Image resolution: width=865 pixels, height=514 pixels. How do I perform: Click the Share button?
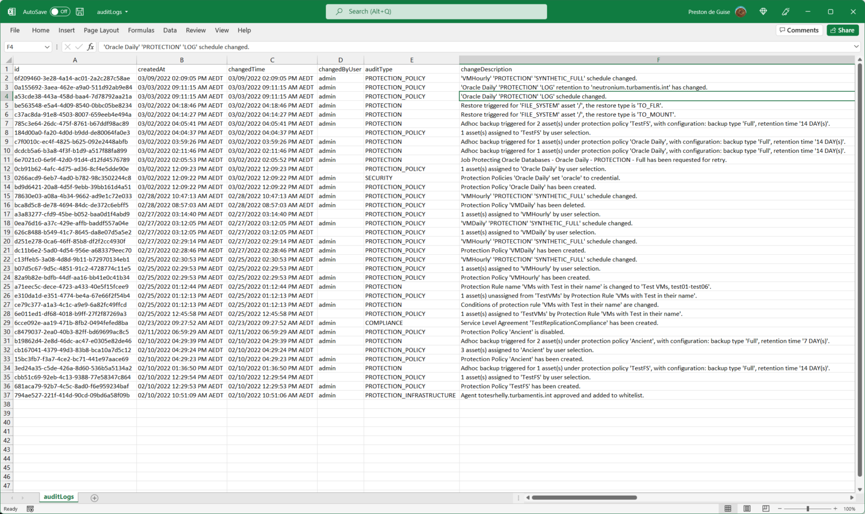pyautogui.click(x=842, y=30)
